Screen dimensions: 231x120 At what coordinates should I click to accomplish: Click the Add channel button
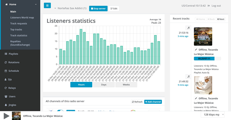(153, 102)
